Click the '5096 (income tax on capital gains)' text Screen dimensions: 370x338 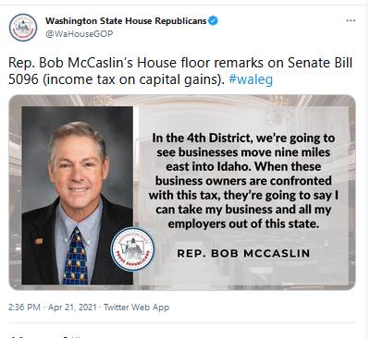[x=117, y=79]
